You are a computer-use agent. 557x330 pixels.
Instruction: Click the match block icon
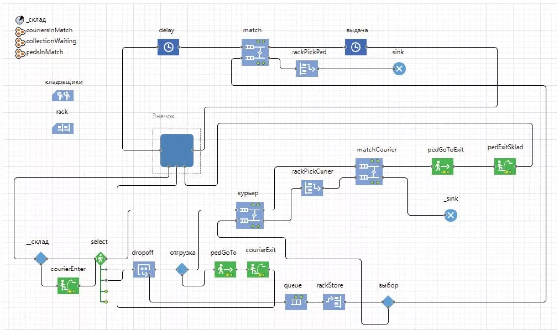point(256,52)
